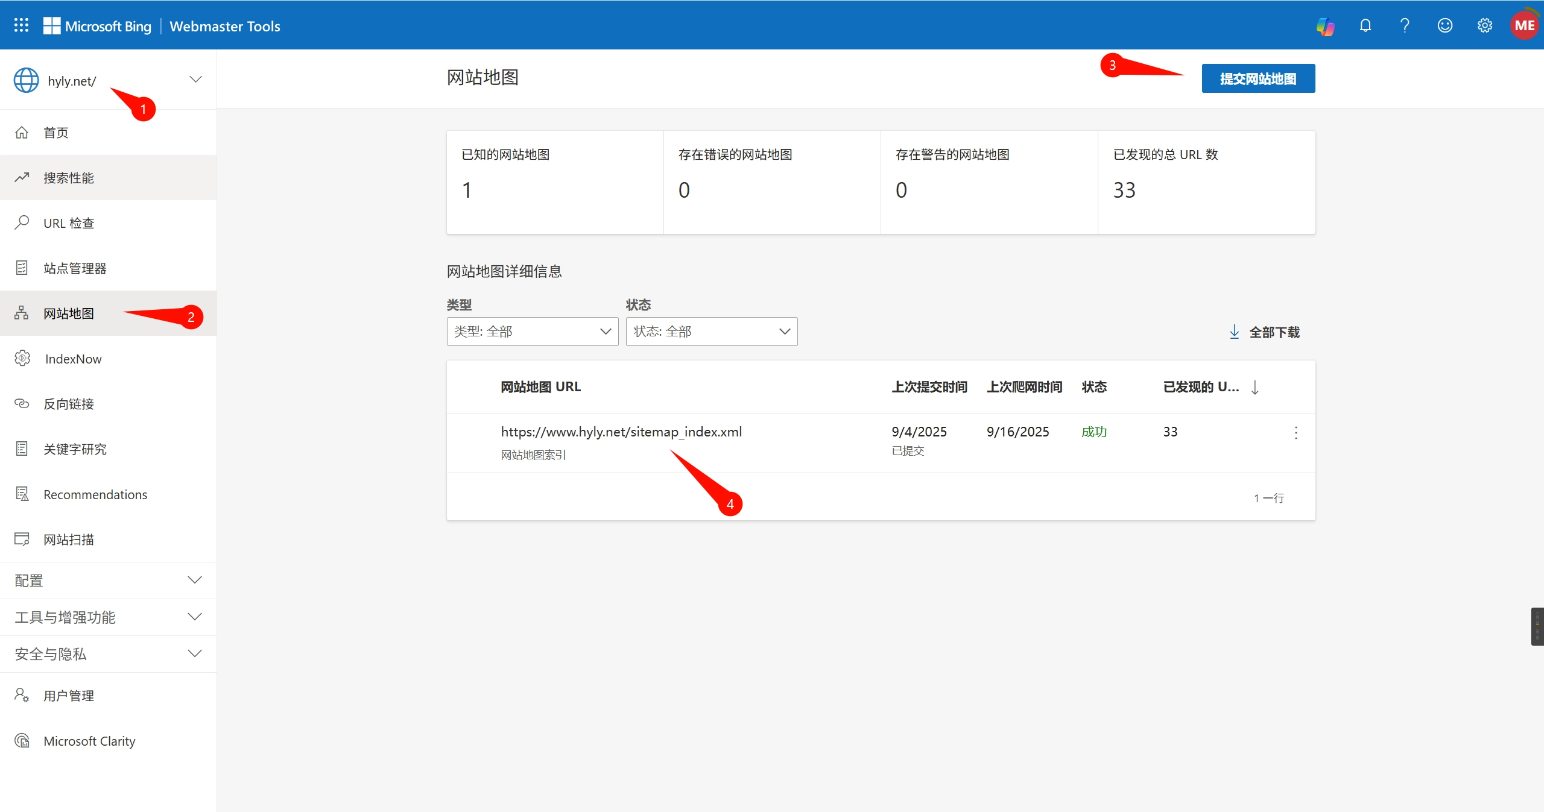Expand the 工具与增强功能 section

109,617
